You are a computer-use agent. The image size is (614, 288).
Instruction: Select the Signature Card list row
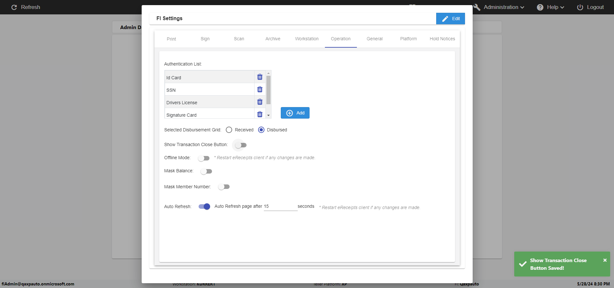click(209, 114)
